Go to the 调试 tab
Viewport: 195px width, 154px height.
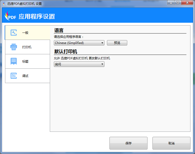pos(28,76)
